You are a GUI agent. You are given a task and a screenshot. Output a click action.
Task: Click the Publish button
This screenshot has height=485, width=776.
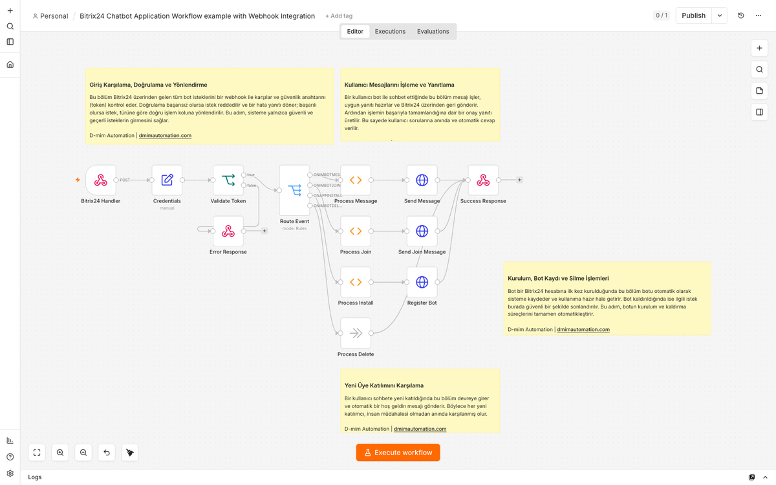[694, 16]
